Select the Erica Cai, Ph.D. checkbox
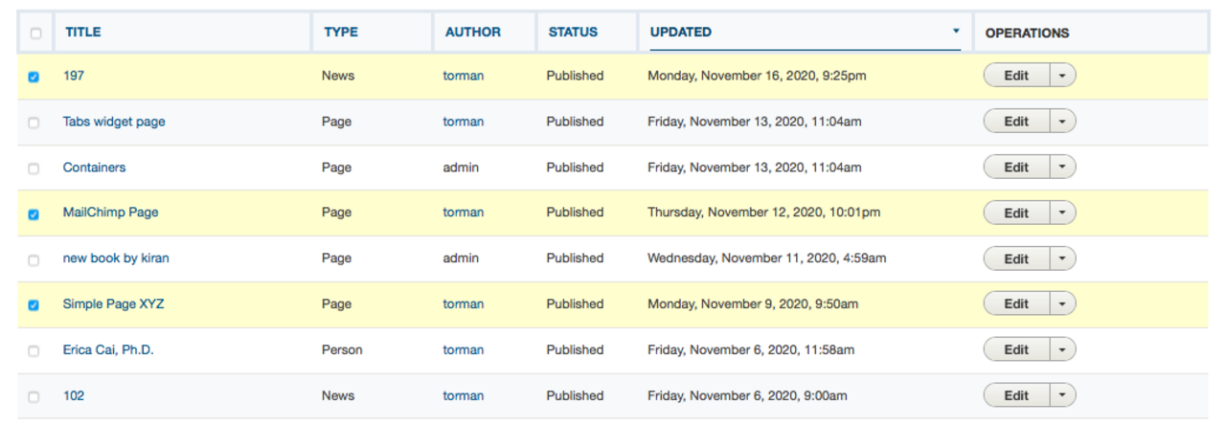Image resolution: width=1226 pixels, height=426 pixels. [x=34, y=351]
